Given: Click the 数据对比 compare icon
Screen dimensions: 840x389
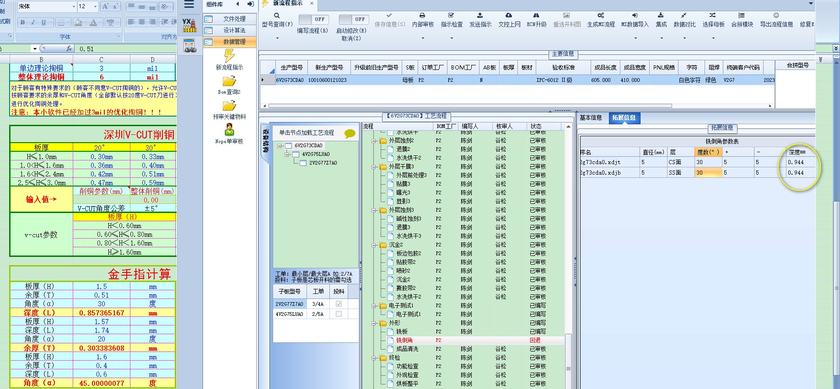Looking at the screenshot, I should [x=684, y=16].
